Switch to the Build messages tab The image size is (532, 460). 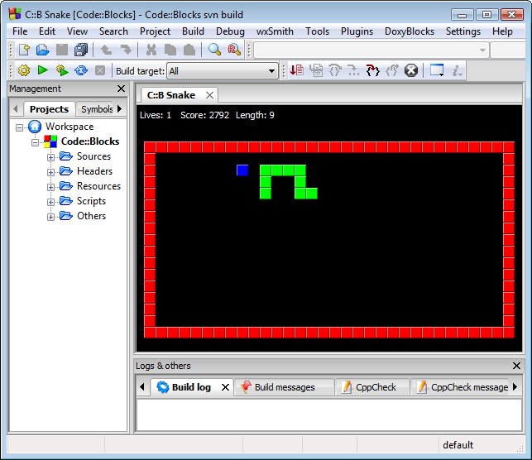[284, 387]
